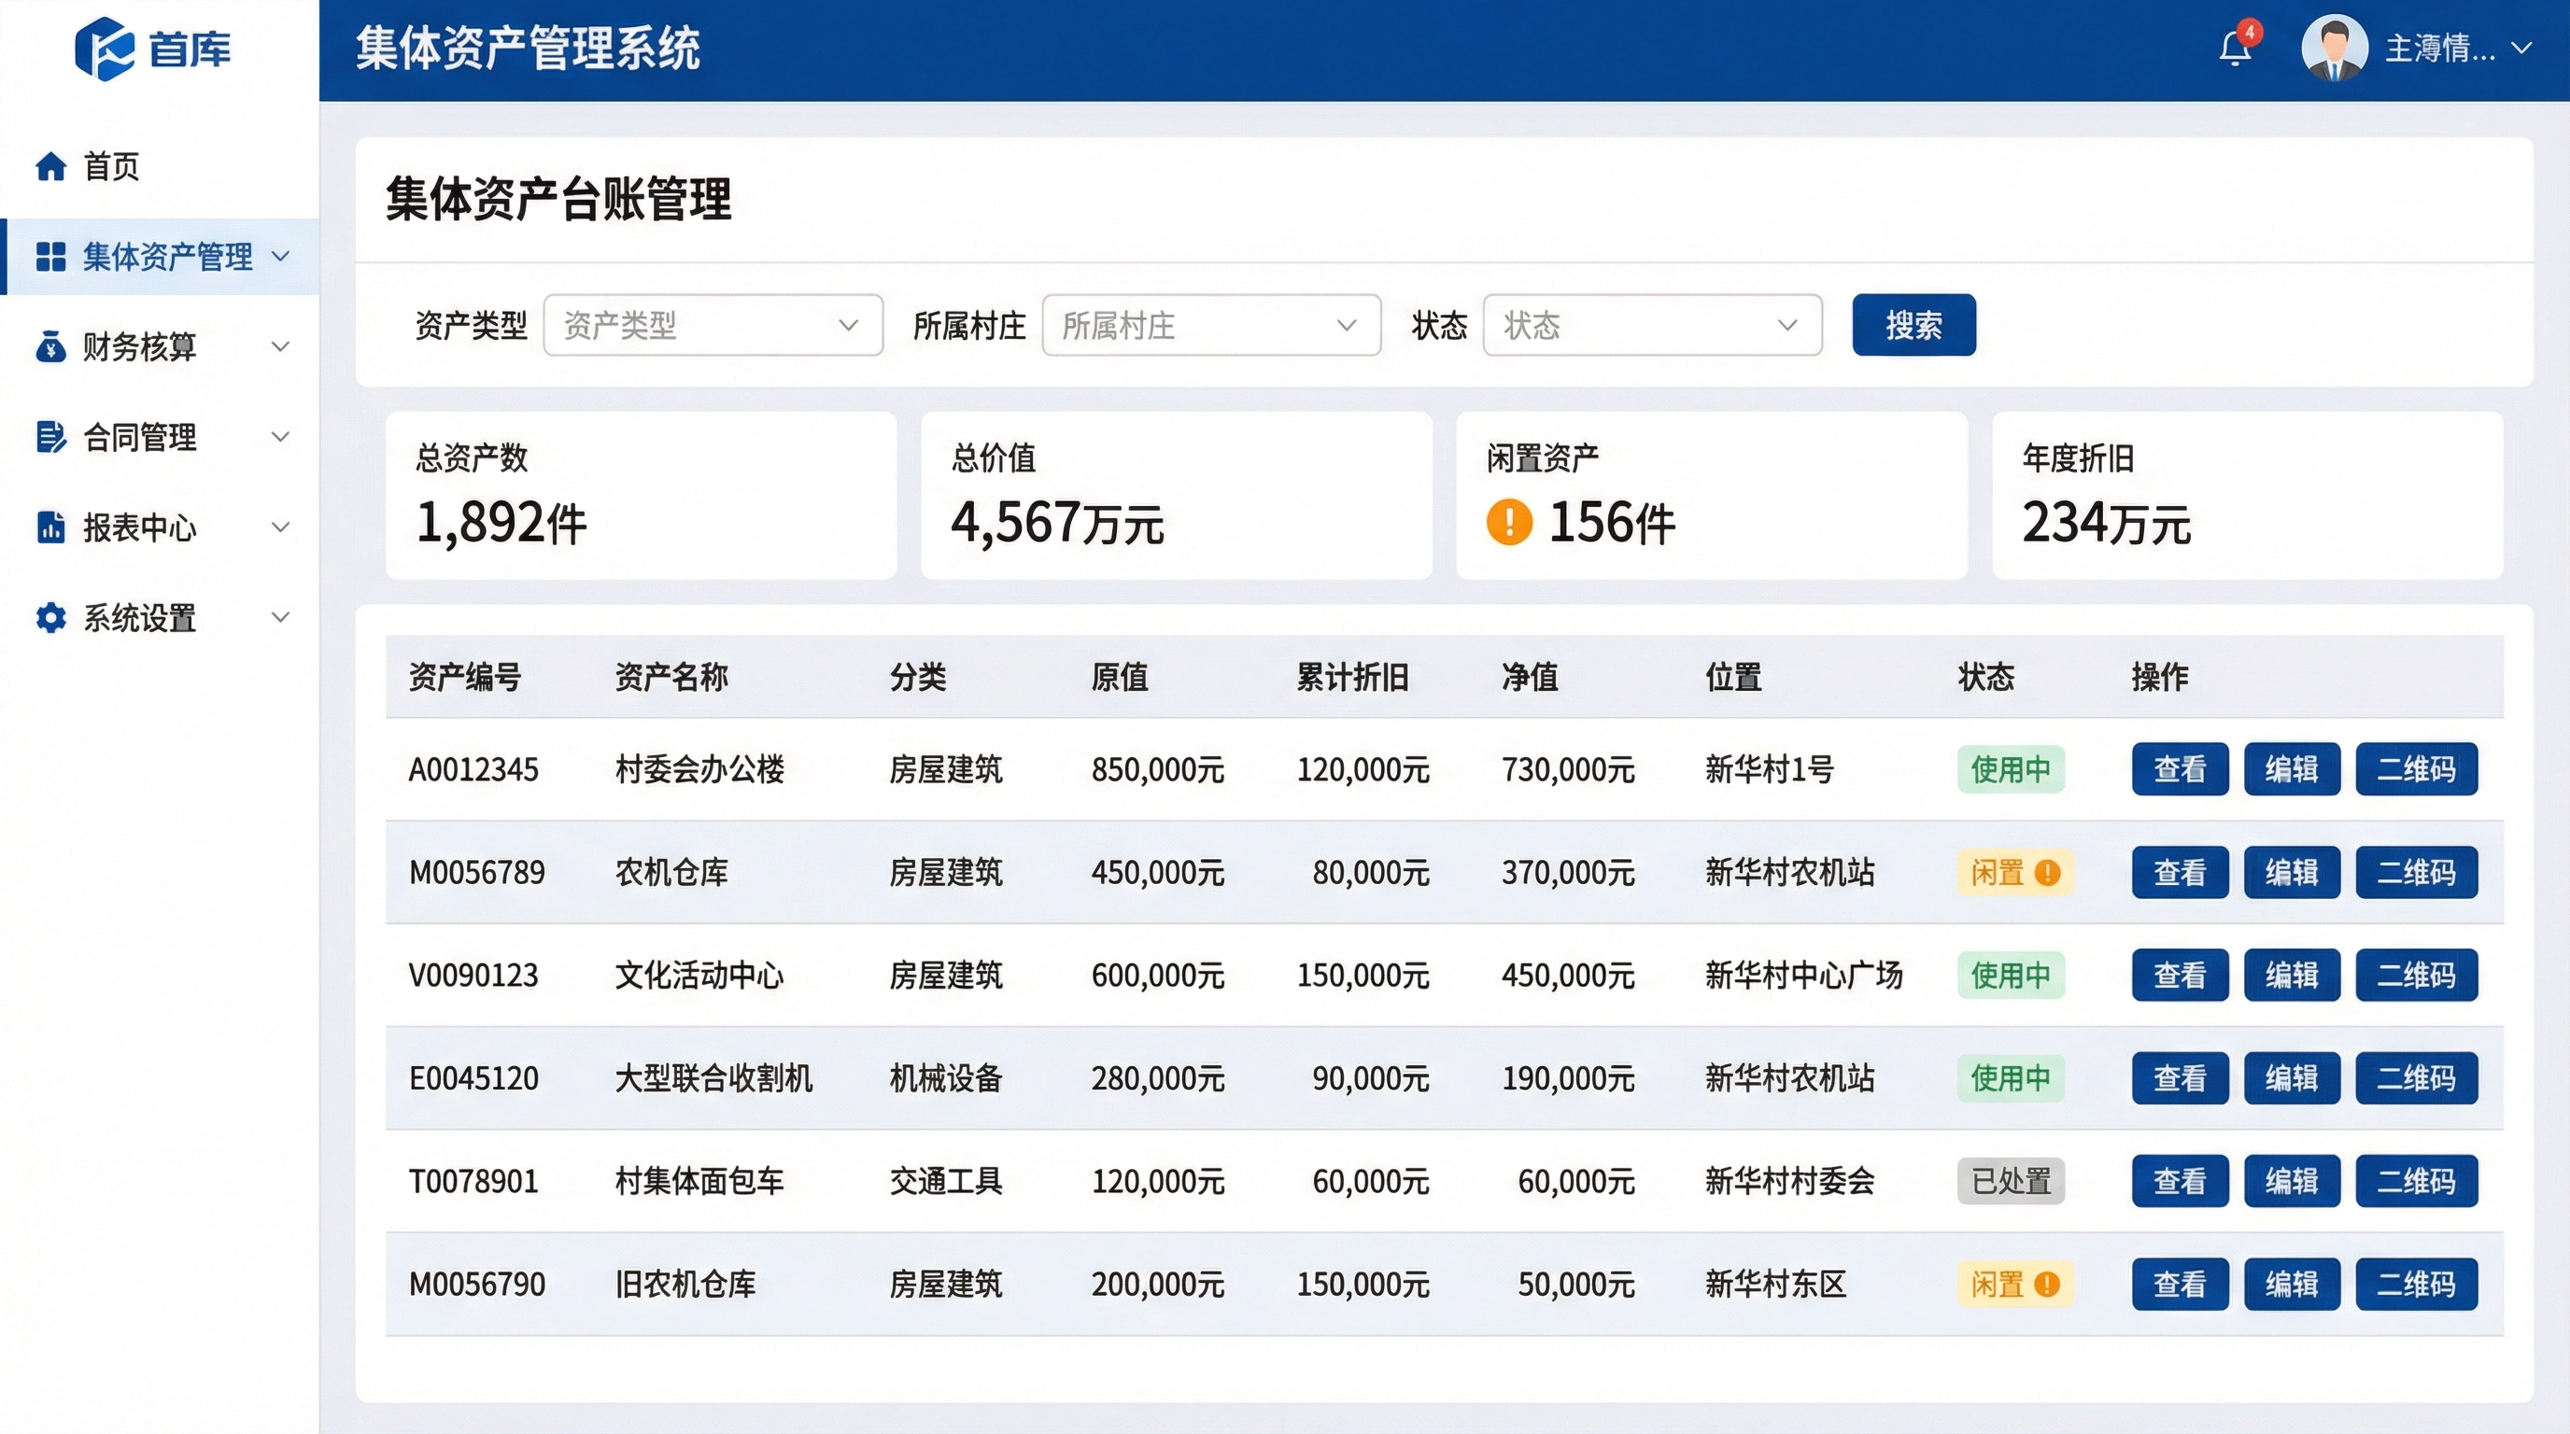The width and height of the screenshot is (2570, 1434).
Task: Click 编辑 for asset E0045120
Action: click(2292, 1078)
